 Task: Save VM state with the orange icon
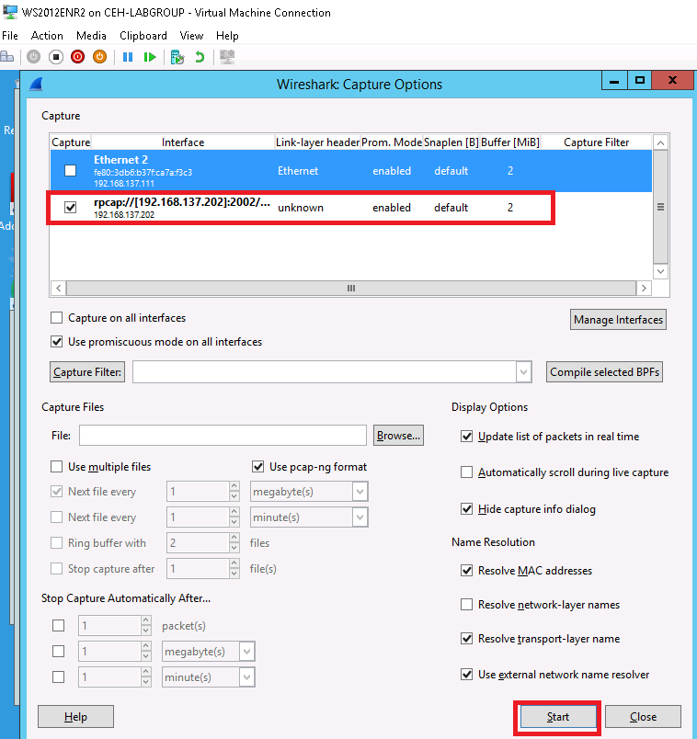[x=99, y=57]
